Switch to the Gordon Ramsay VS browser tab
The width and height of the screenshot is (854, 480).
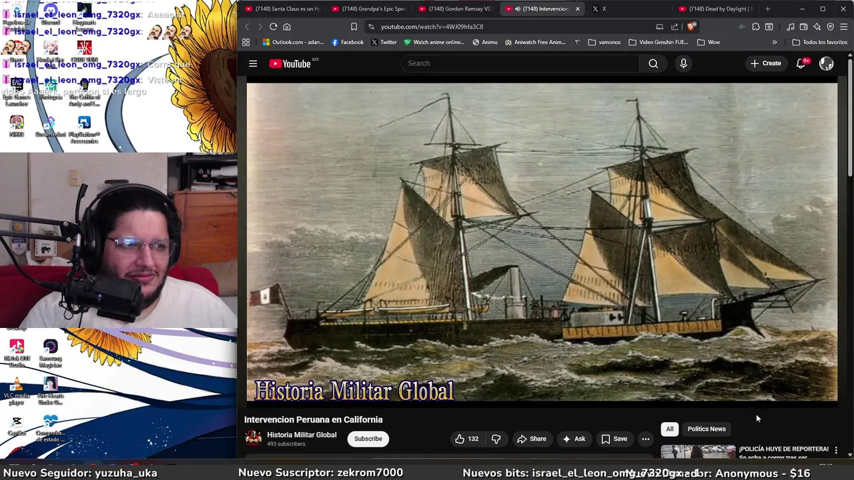pos(456,9)
